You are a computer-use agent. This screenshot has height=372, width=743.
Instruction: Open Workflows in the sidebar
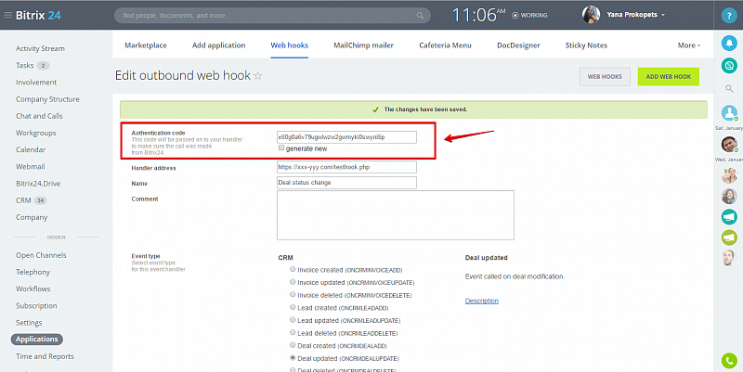click(x=33, y=289)
